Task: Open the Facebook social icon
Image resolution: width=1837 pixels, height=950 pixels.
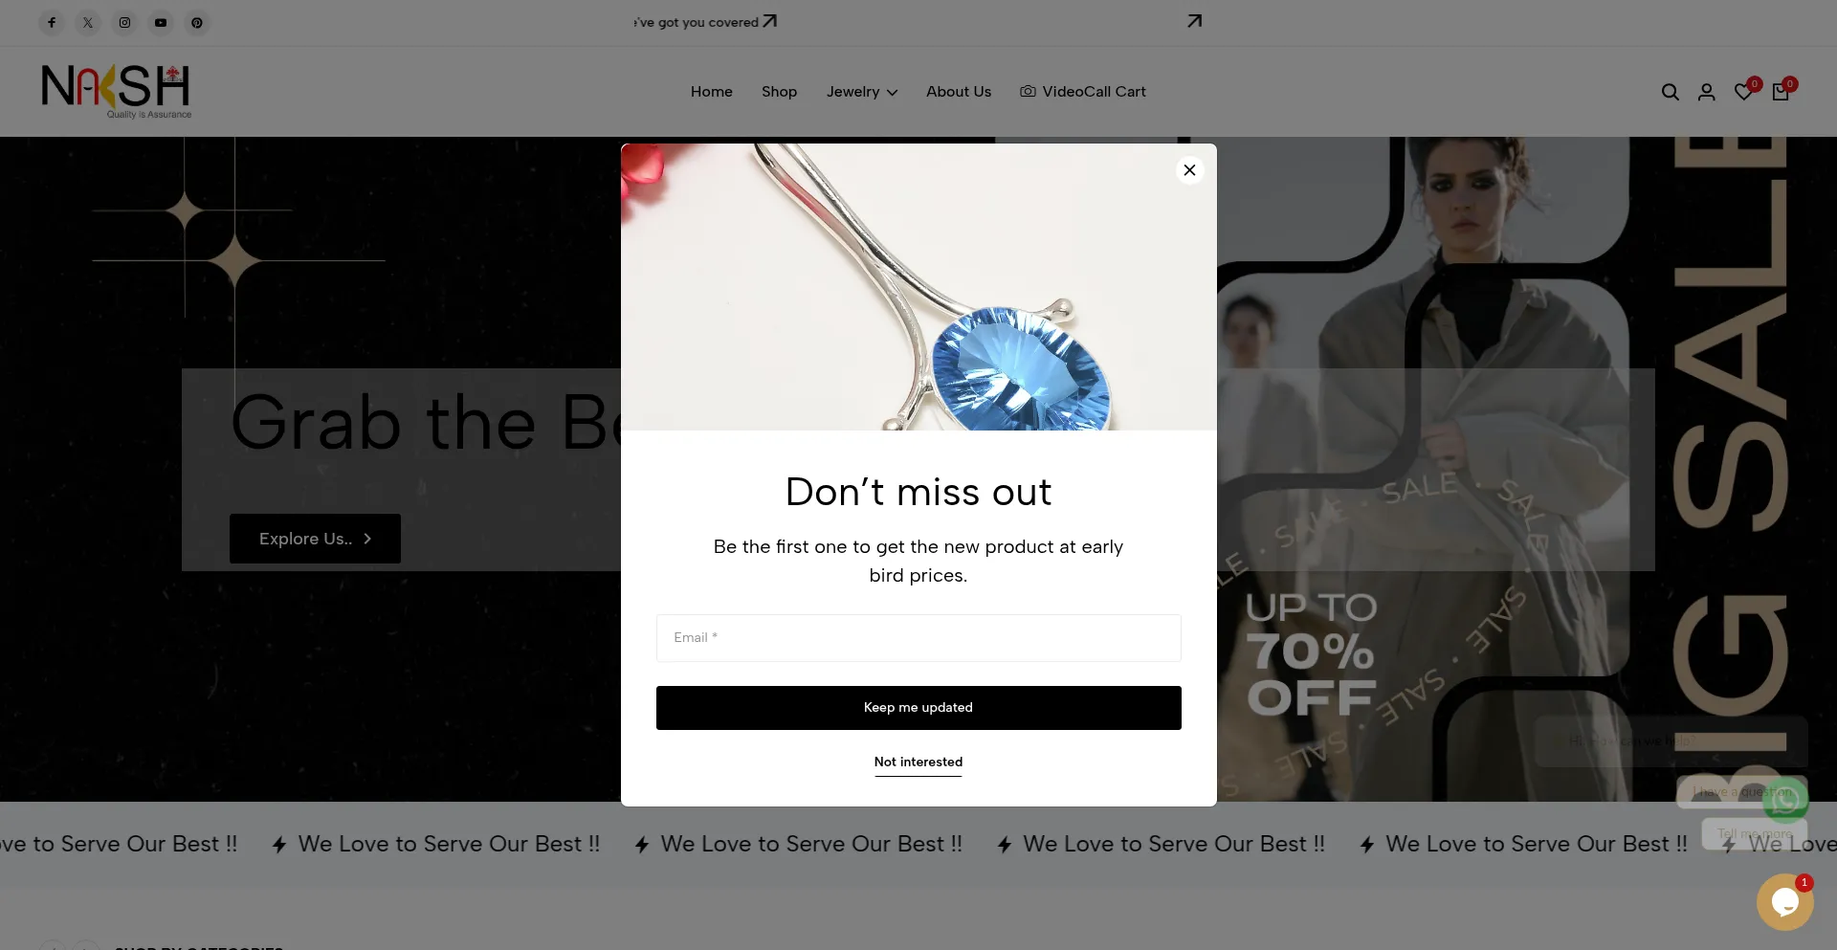Action: 52,22
